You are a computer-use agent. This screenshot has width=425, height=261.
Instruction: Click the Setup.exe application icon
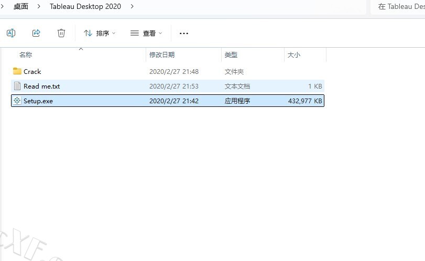(x=17, y=101)
